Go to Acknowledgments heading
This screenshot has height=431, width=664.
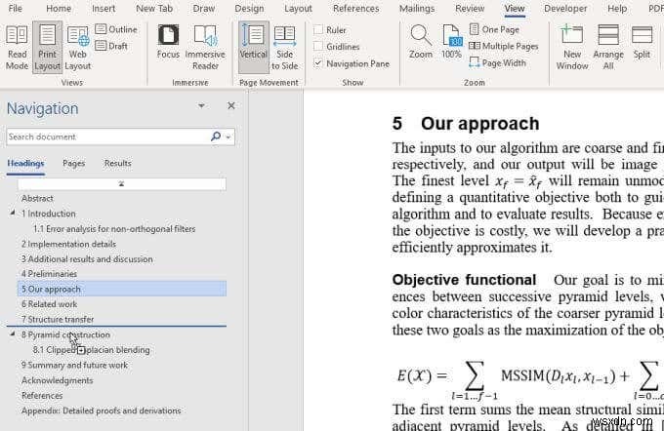click(58, 380)
